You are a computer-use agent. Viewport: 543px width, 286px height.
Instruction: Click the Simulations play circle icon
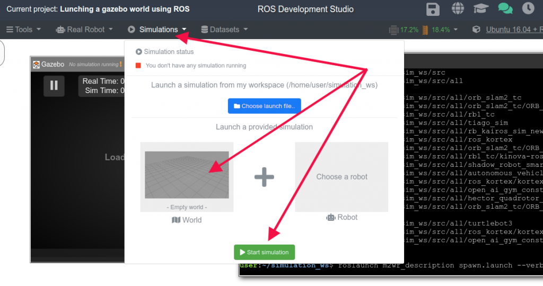132,30
